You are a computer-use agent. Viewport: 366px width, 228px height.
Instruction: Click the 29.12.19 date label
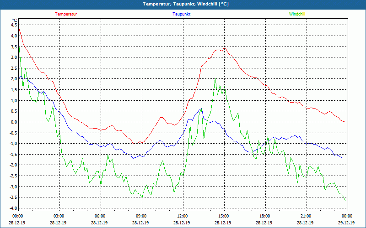click(346, 223)
